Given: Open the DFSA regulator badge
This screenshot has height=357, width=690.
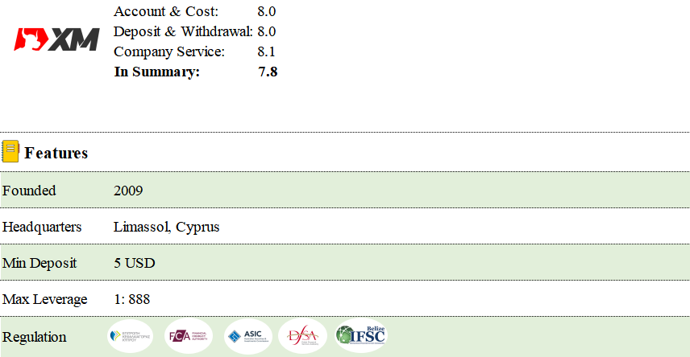Looking at the screenshot, I should tap(303, 336).
